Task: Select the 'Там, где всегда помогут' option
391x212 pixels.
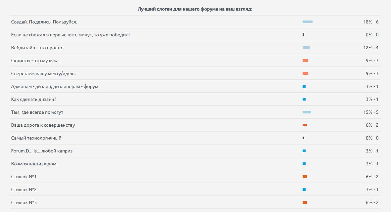Action: tap(37, 112)
